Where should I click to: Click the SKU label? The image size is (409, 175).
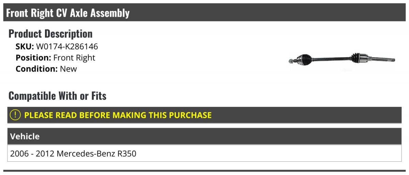(25, 47)
